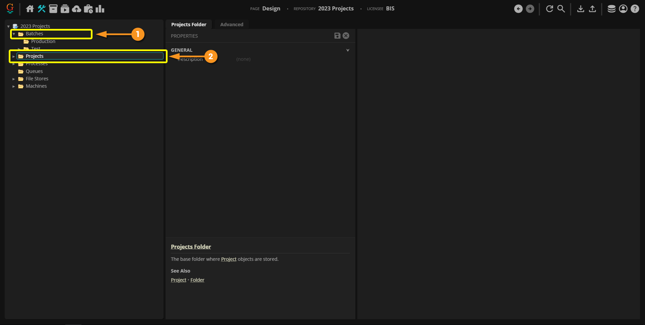Open the Folder link under See Also
645x325 pixels.
point(198,280)
